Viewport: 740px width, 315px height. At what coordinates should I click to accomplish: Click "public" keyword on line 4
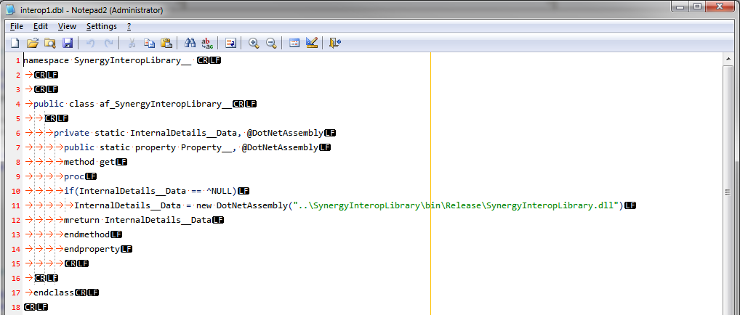pos(49,104)
